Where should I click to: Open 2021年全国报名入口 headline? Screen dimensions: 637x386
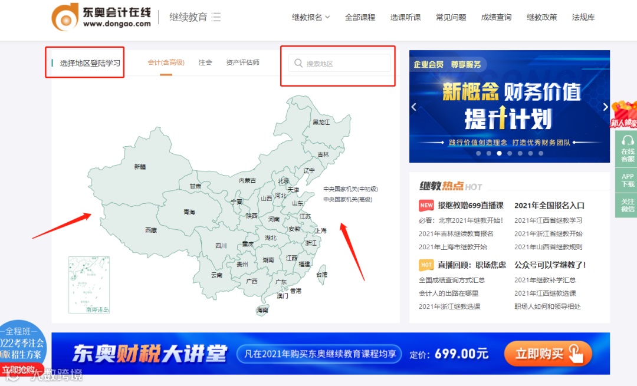click(549, 206)
